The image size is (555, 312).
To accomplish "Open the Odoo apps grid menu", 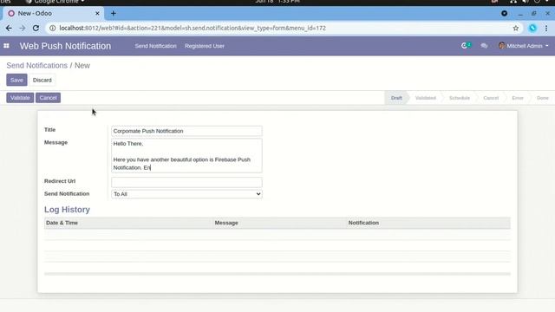I will click(6, 46).
